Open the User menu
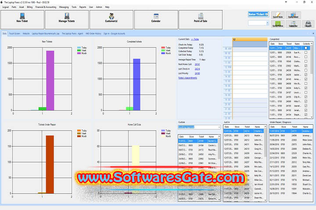Screen dimensions: 316x210 pyautogui.click(x=91, y=7)
